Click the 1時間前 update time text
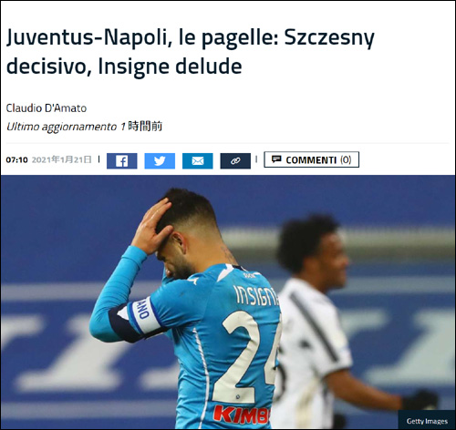 click(x=141, y=127)
